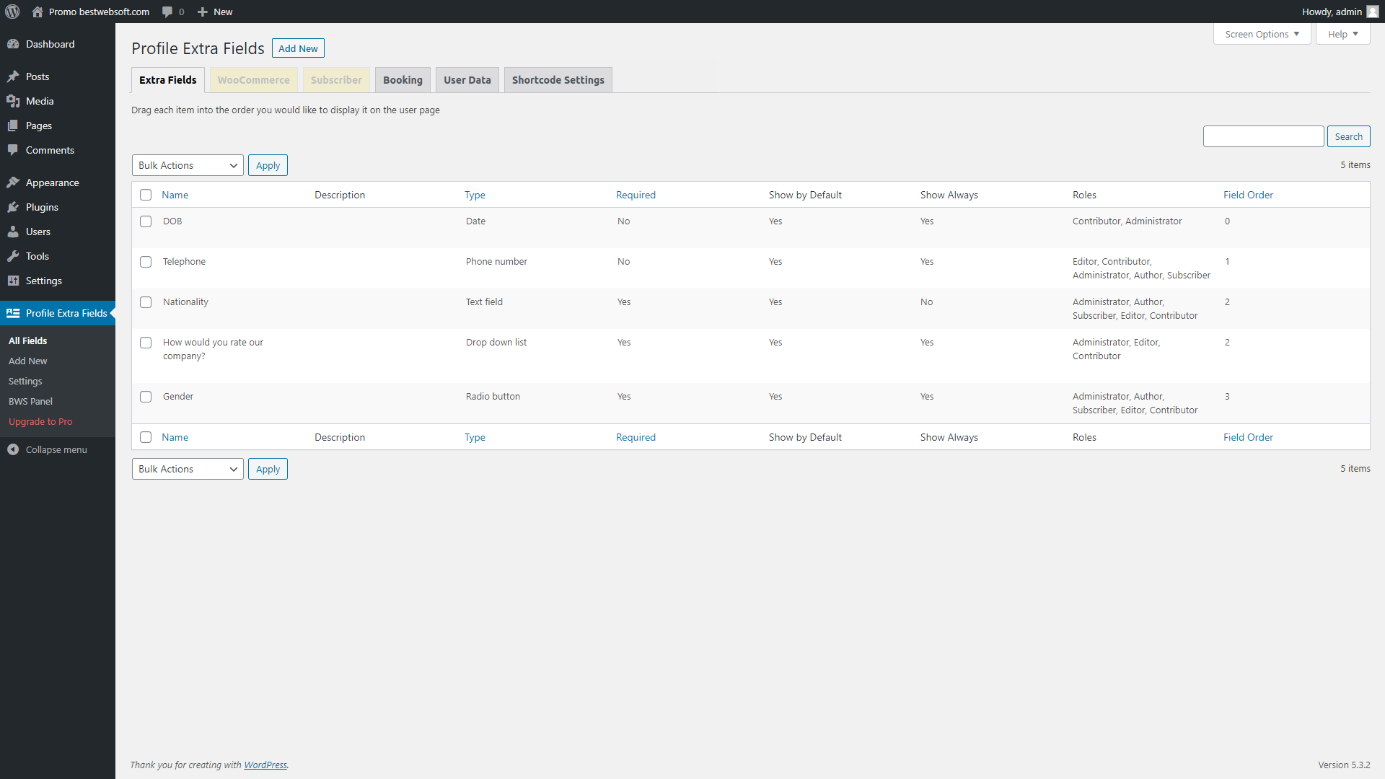
Task: Open the Appearance section
Action: pos(51,182)
